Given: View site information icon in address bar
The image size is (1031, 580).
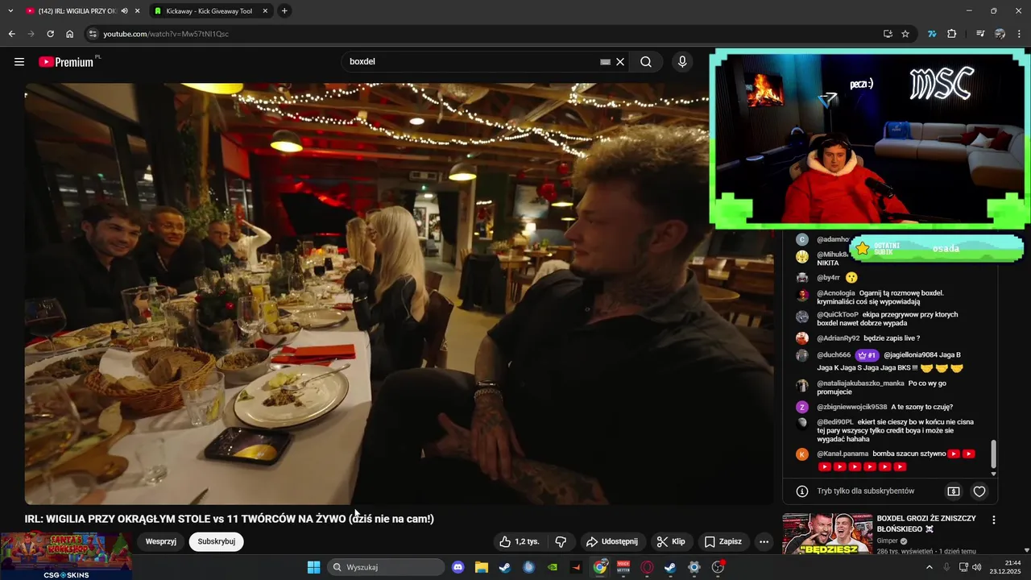Looking at the screenshot, I should click(93, 34).
